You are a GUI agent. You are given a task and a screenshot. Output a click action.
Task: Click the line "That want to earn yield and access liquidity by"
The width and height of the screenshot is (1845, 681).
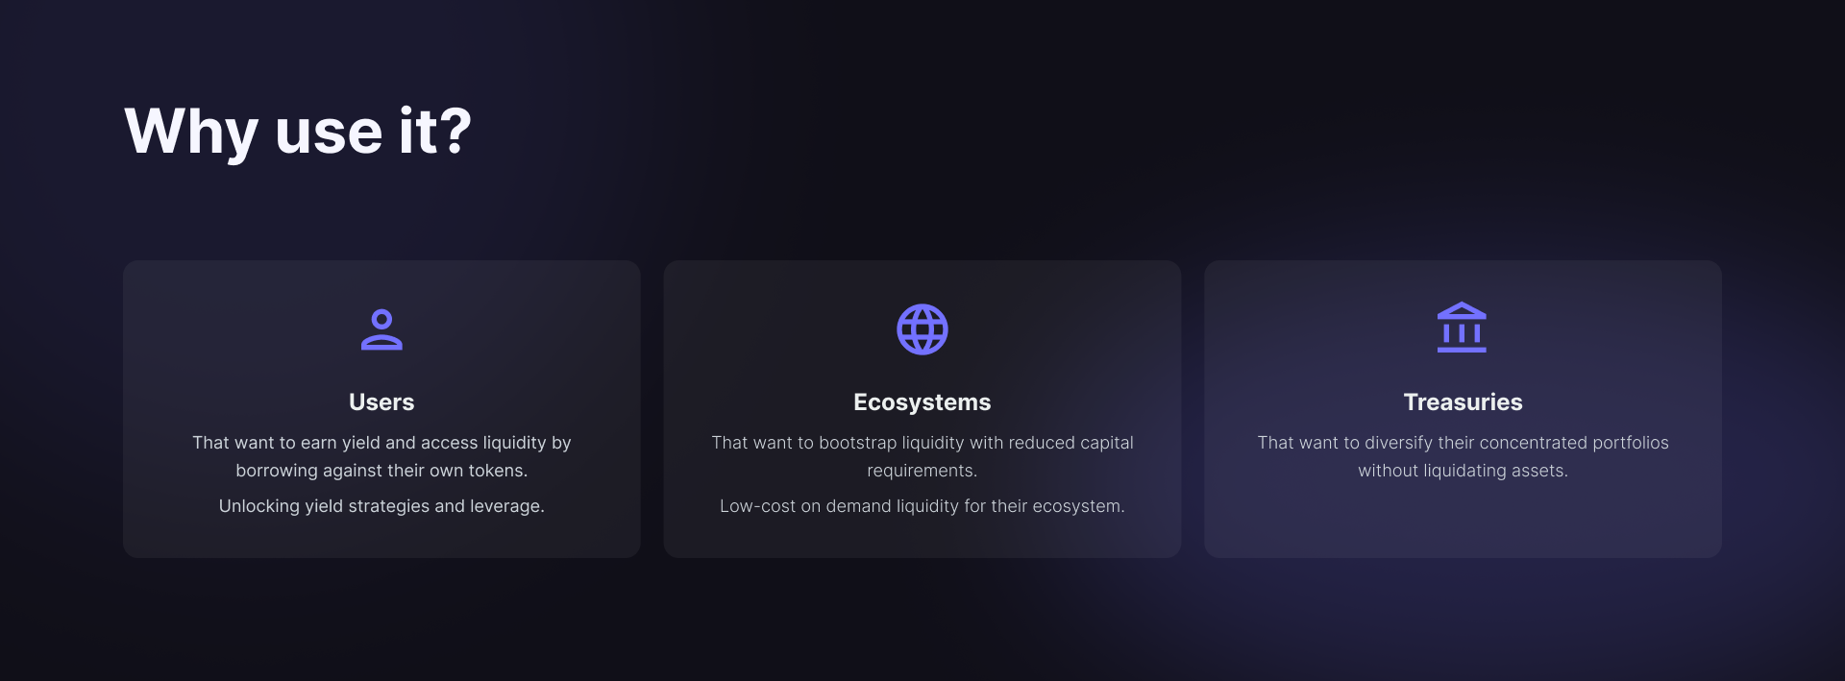tap(381, 443)
